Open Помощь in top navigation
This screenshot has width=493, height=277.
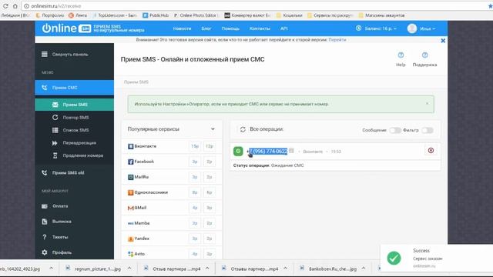(x=230, y=28)
